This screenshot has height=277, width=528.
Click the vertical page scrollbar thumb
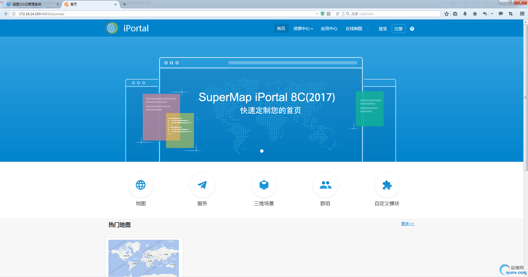coord(526,98)
